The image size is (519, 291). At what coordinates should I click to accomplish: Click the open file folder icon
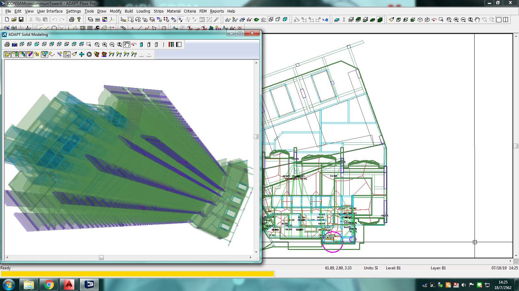point(14,20)
